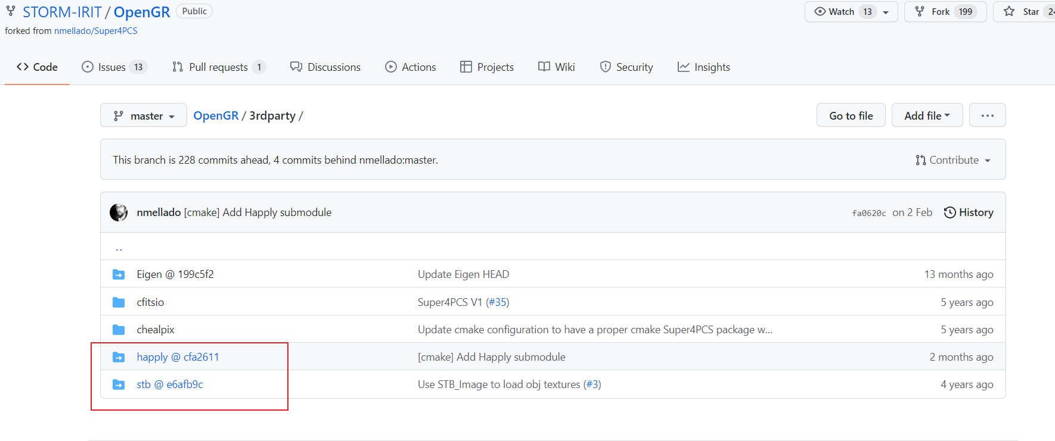Open pull request #35 link

click(x=498, y=302)
